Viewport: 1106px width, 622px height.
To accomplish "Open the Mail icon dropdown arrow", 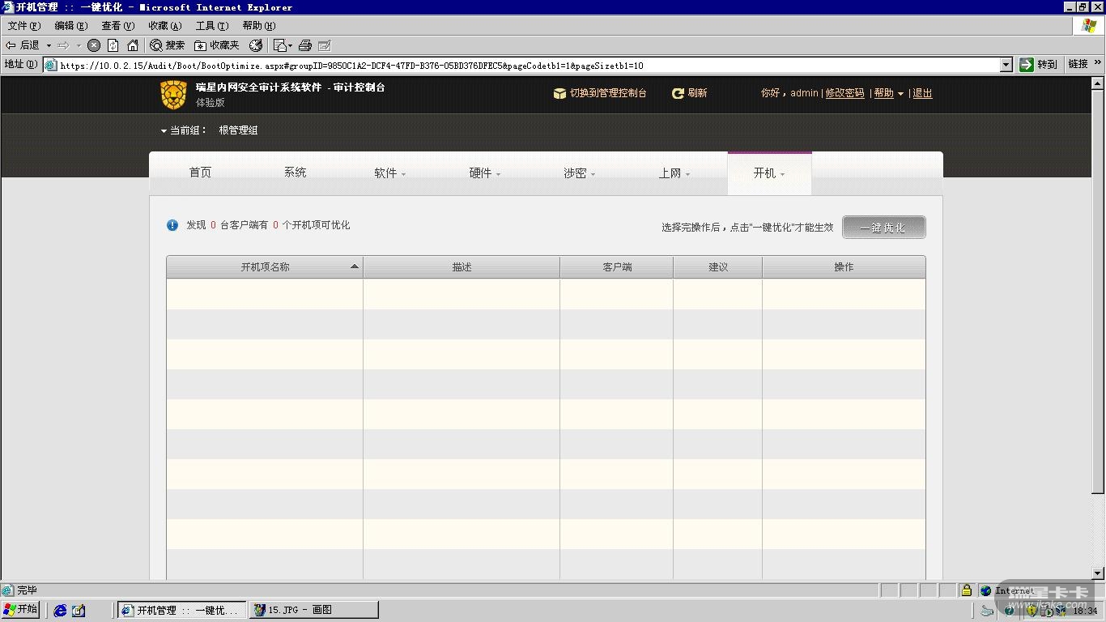I will click(x=290, y=45).
